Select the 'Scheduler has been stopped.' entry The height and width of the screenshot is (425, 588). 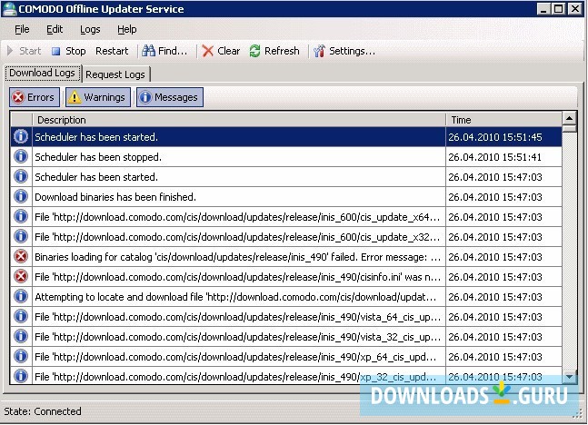click(286, 157)
